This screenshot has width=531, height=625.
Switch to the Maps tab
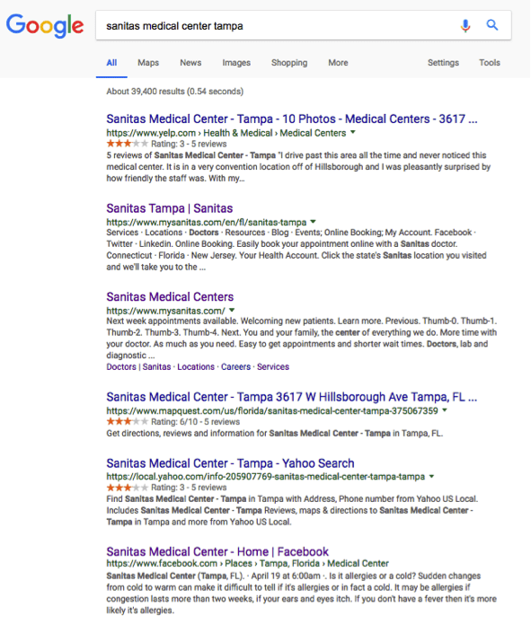148,63
